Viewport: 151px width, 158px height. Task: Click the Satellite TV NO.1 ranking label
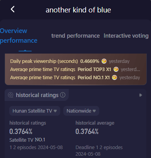(x=27, y=140)
